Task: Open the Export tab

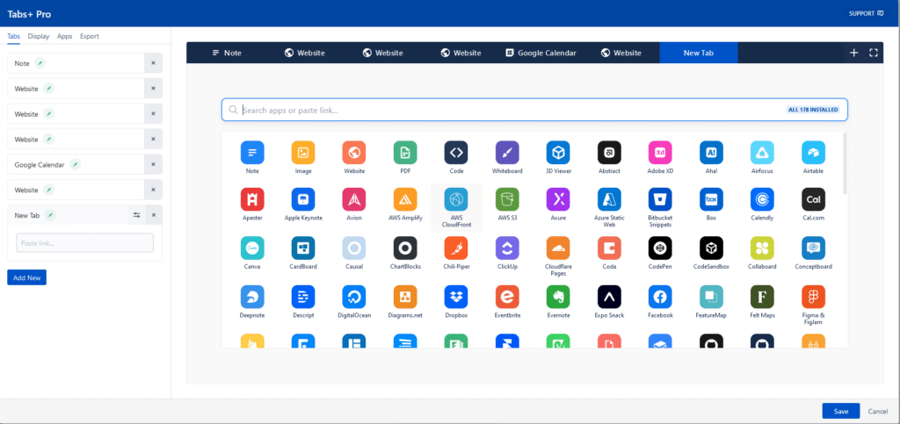Action: pyautogui.click(x=90, y=36)
